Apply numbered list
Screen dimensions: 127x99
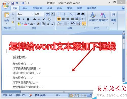tap(65, 14)
